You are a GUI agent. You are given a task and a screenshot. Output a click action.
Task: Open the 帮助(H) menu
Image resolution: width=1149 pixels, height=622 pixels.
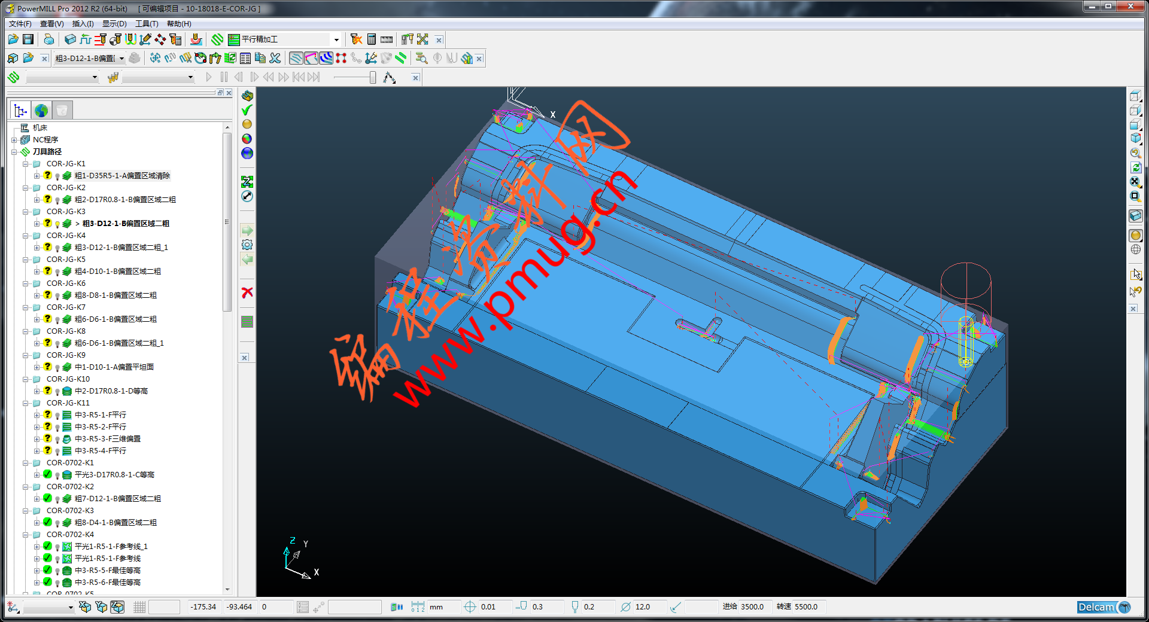[178, 24]
